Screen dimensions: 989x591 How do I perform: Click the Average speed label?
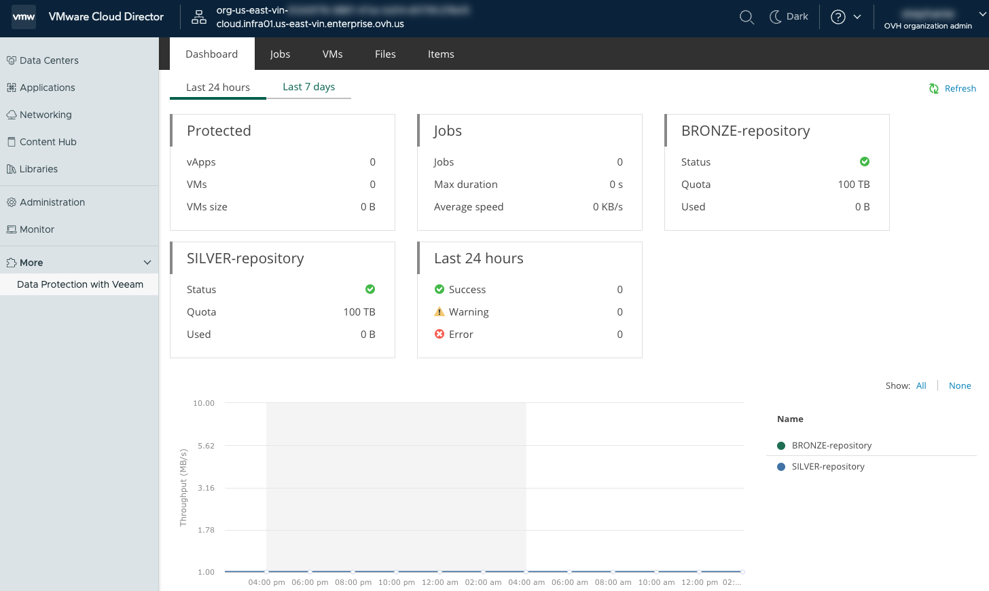469,207
